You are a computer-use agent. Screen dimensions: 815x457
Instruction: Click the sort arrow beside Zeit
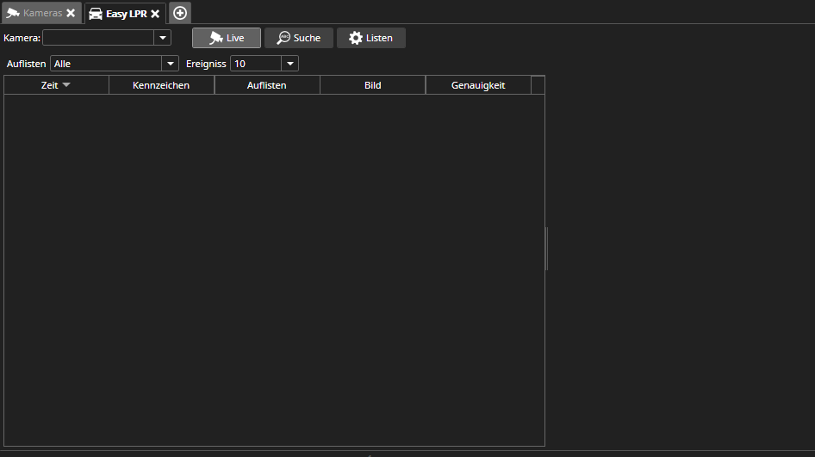point(66,85)
